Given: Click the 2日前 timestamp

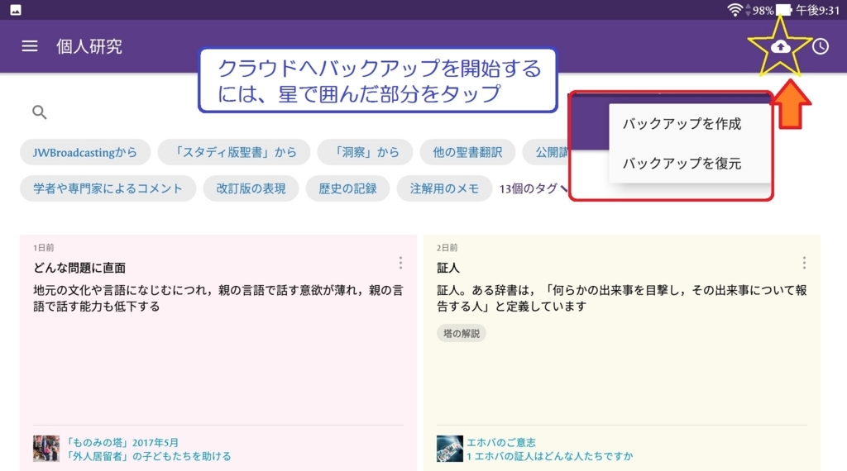Looking at the screenshot, I should click(447, 248).
